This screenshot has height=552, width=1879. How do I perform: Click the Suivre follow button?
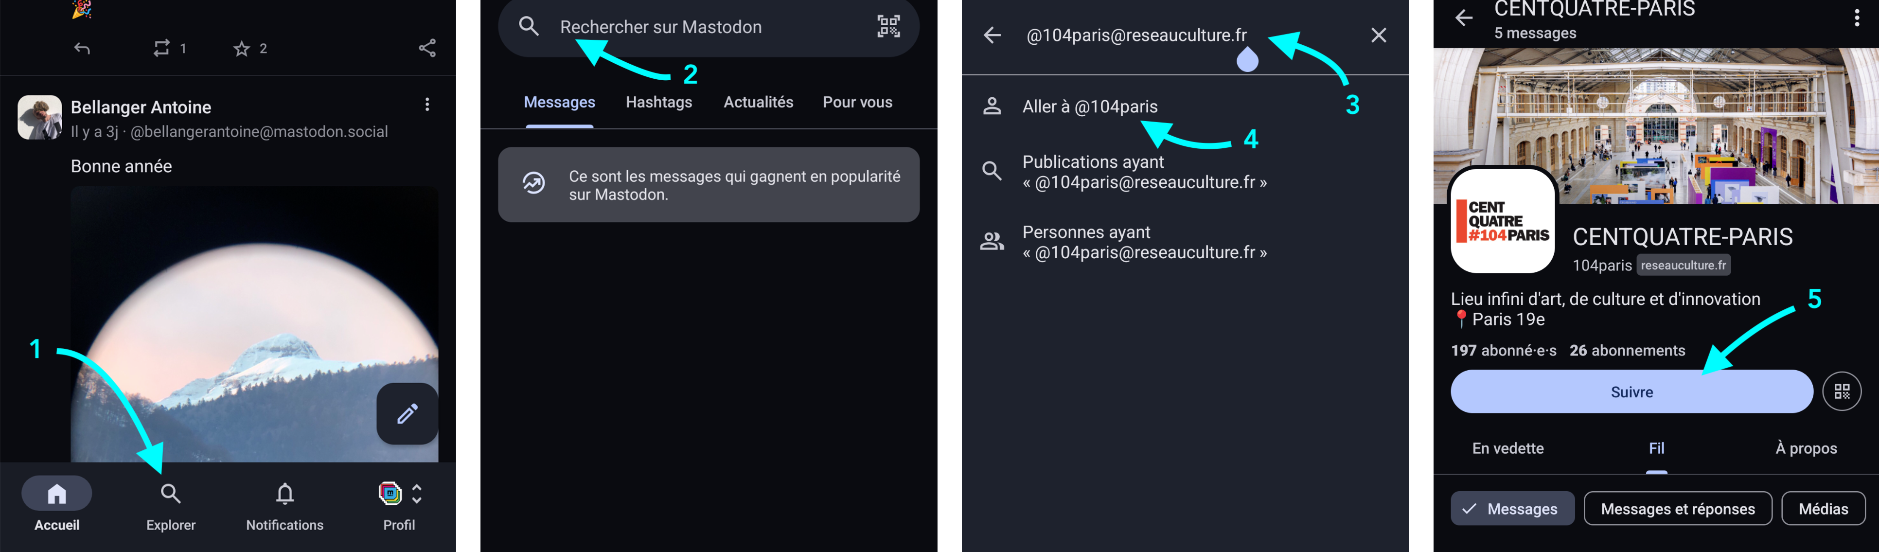(x=1631, y=392)
